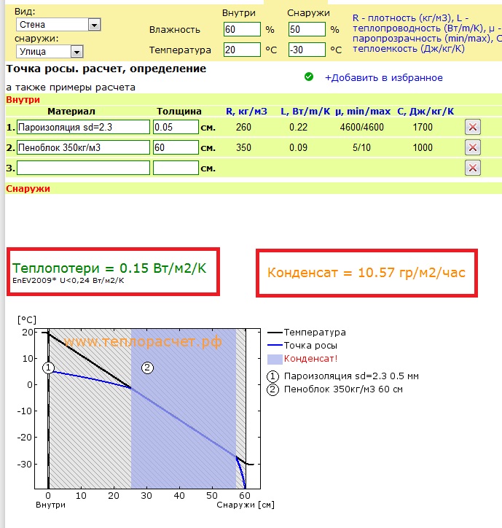Click empty thickness field in row 3
The width and height of the screenshot is (502, 528).
[x=176, y=168]
